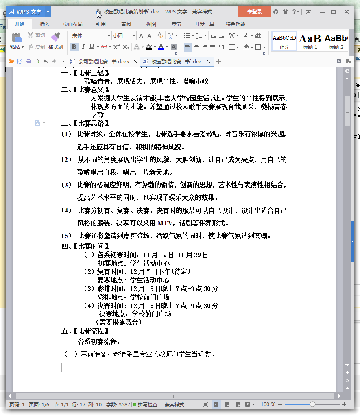The width and height of the screenshot is (360, 415).
Task: Click the zoom in plus button
Action: point(344,404)
